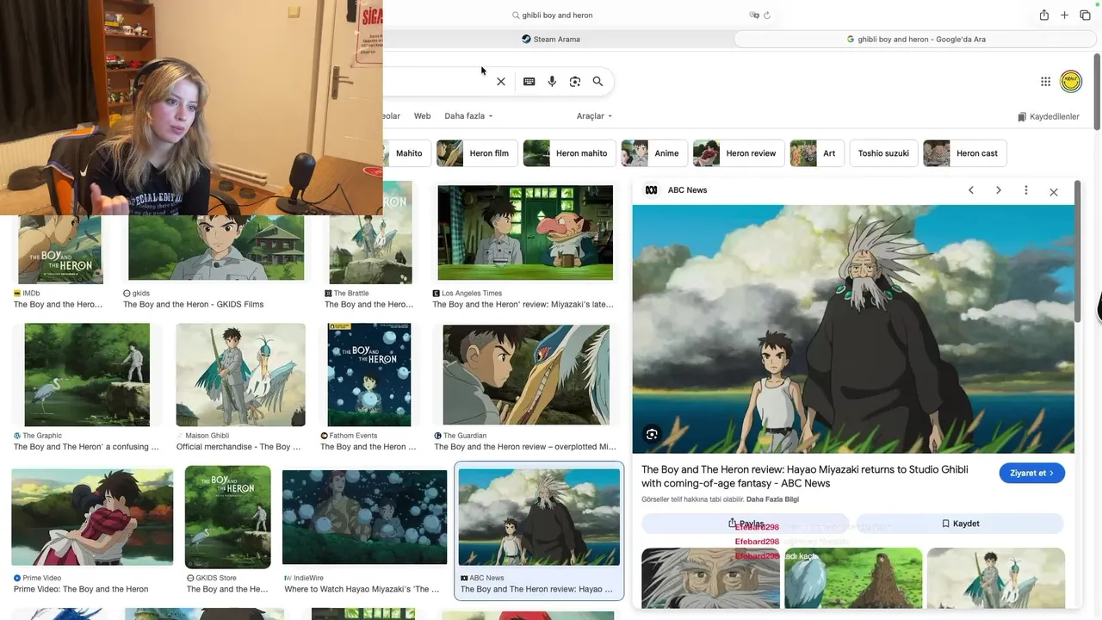Open the on-screen keyboard input tool
Viewport: 1102px width, 620px height.
pos(529,82)
